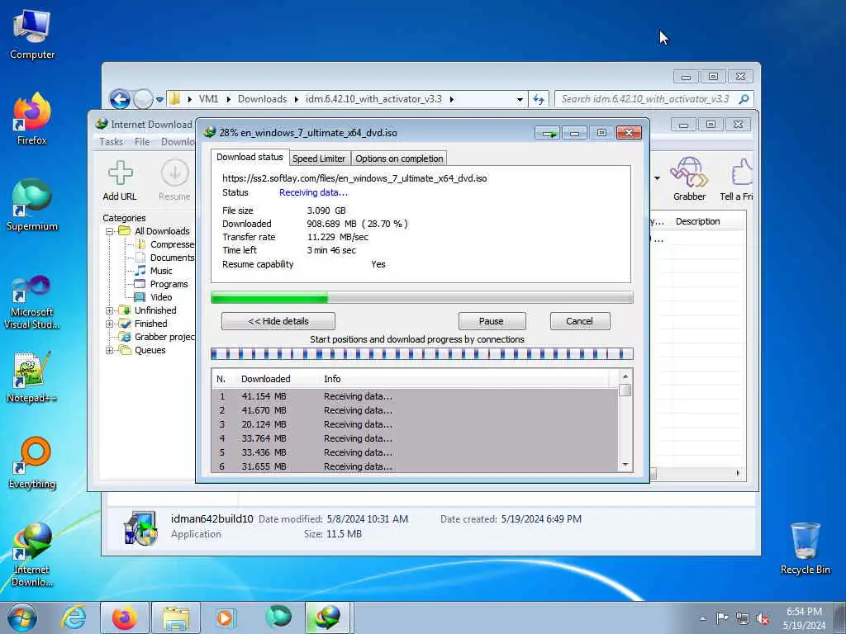Image resolution: width=846 pixels, height=634 pixels.
Task: Launch Firefox from the desktop shortcut
Action: click(x=32, y=120)
